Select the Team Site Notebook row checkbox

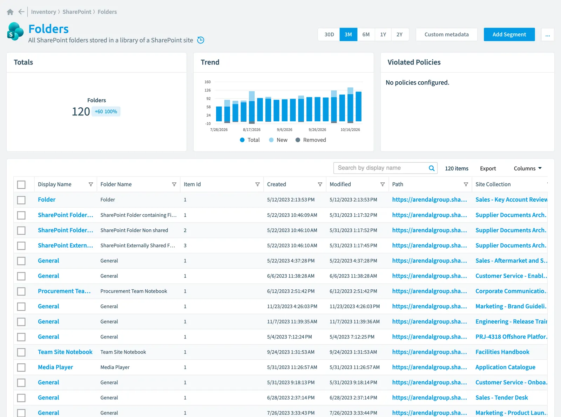(21, 352)
